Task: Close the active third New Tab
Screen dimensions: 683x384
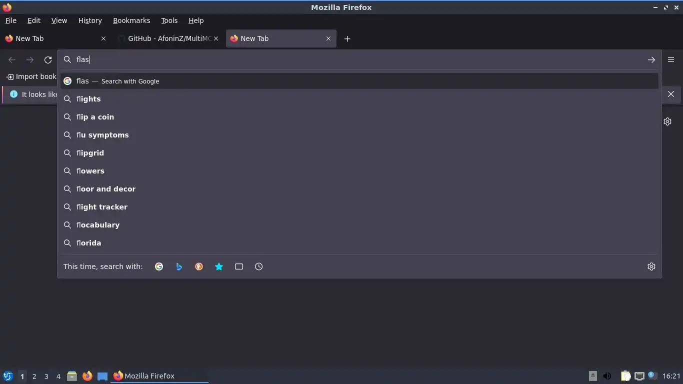Action: pyautogui.click(x=328, y=38)
